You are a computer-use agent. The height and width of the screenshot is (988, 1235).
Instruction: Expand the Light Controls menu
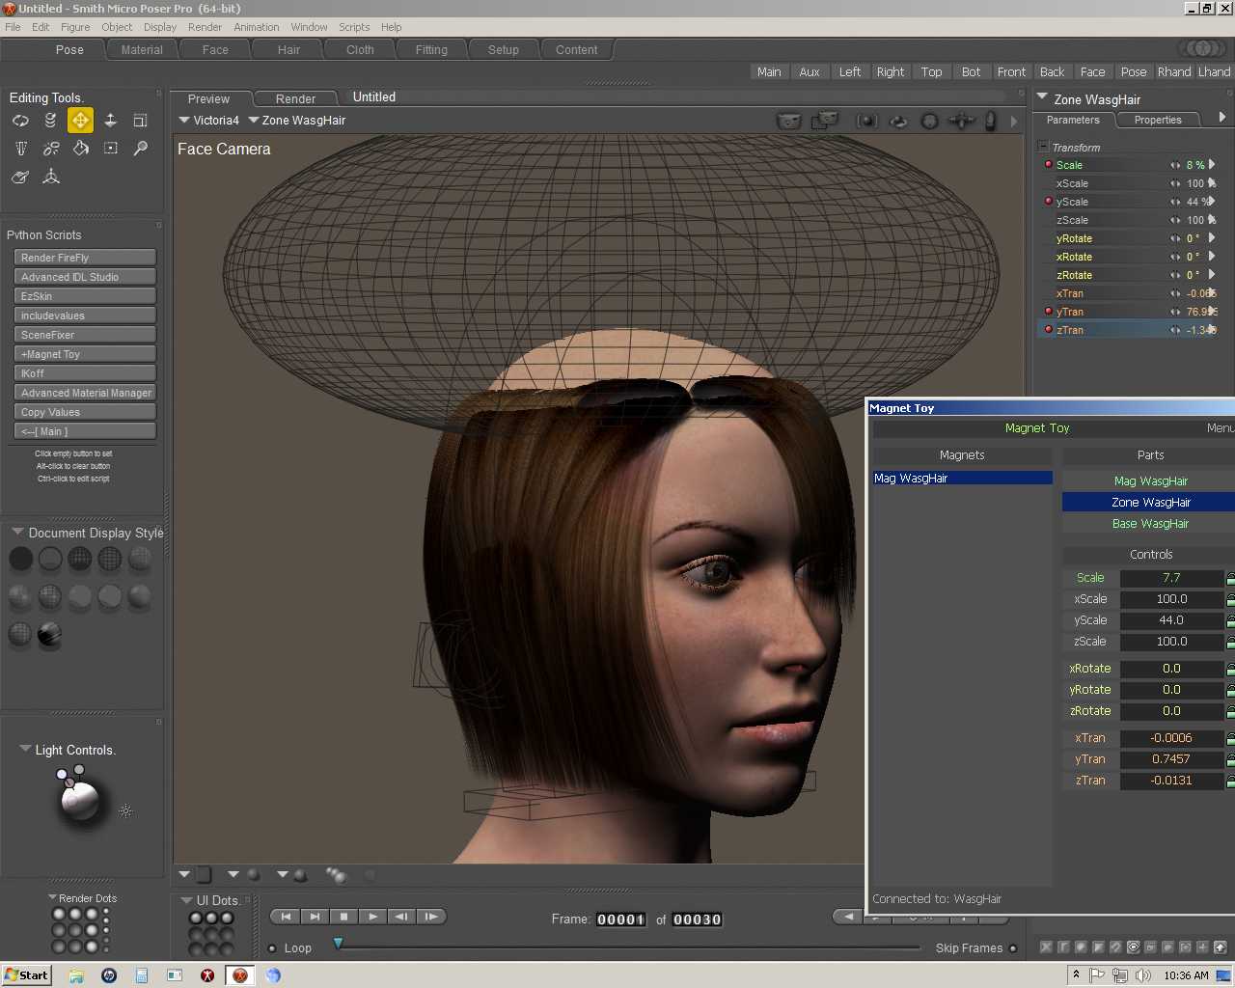pos(25,749)
